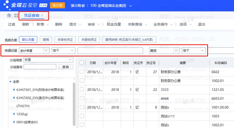Screen dimensions: 234x128
Task: Open the 分组维度 账簿 dropdown
Action: [x=70, y=59]
